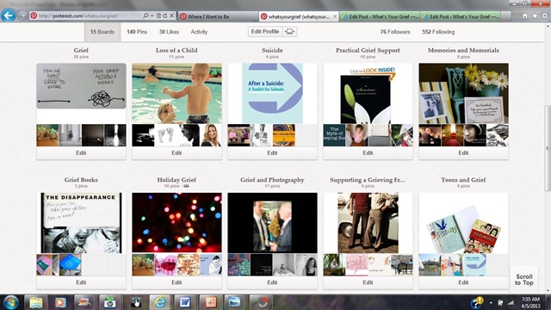Open PowerPoint from the taskbar
The height and width of the screenshot is (310, 551).
point(210,302)
